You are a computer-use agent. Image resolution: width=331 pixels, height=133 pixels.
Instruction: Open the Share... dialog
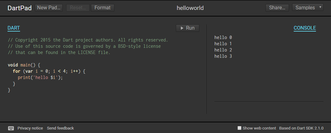(x=277, y=7)
